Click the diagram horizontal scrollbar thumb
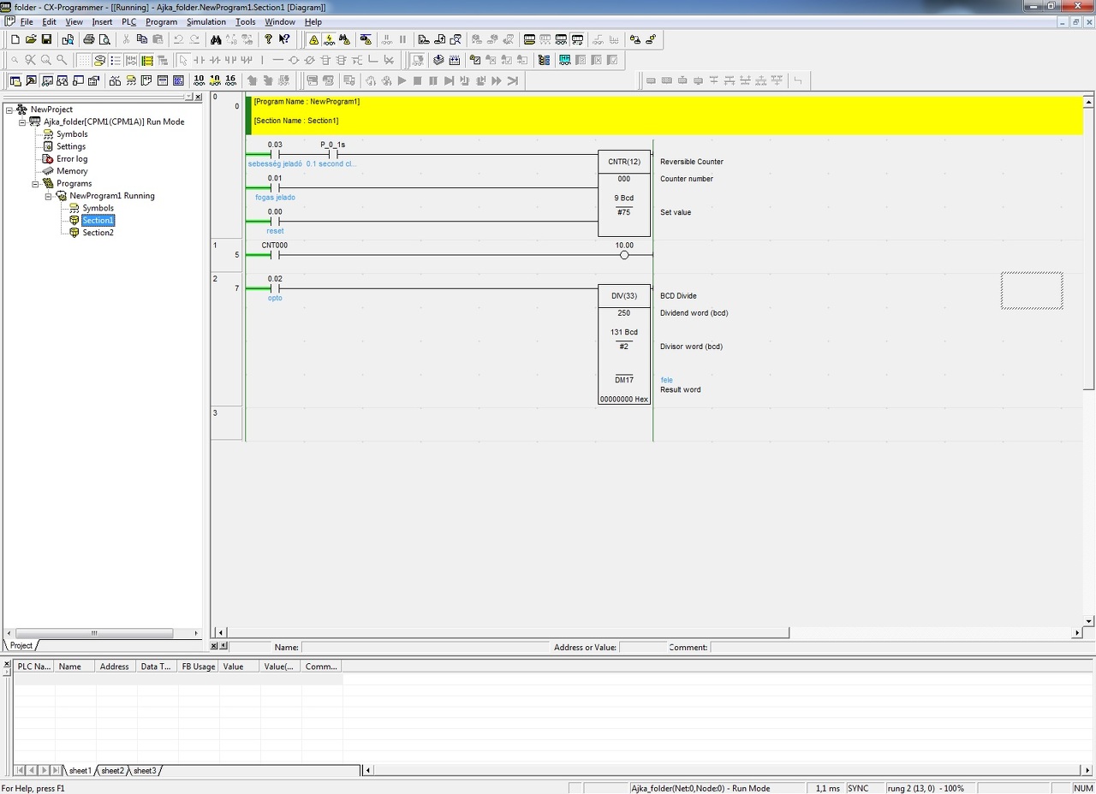Image resolution: width=1096 pixels, height=794 pixels. (x=509, y=633)
